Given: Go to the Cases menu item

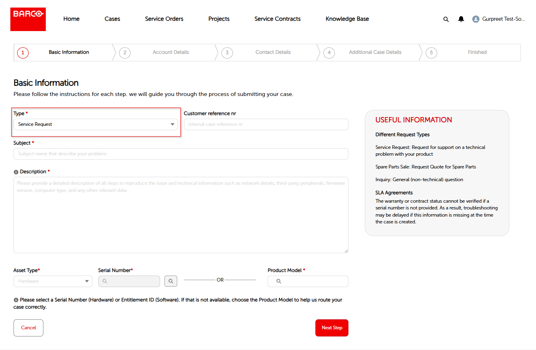Looking at the screenshot, I should pos(112,19).
